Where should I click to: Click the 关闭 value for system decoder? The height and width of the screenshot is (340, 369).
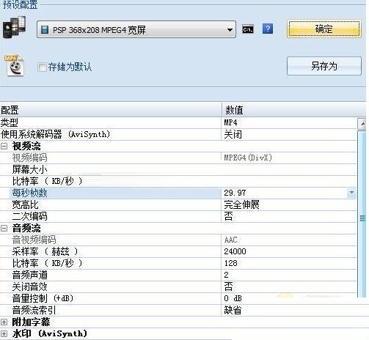click(233, 134)
